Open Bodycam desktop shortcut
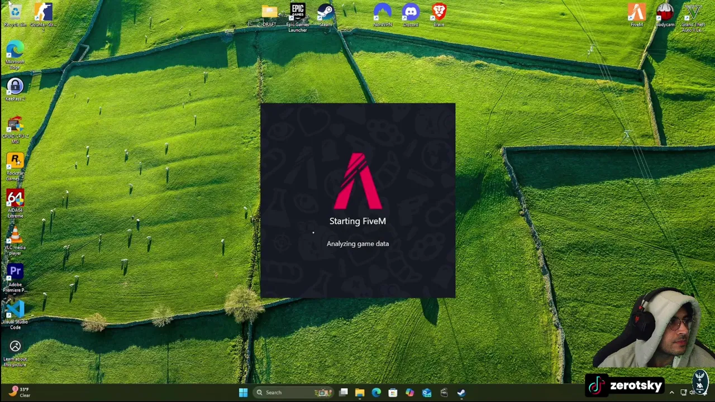Screen dimensions: 715x402 click(665, 15)
